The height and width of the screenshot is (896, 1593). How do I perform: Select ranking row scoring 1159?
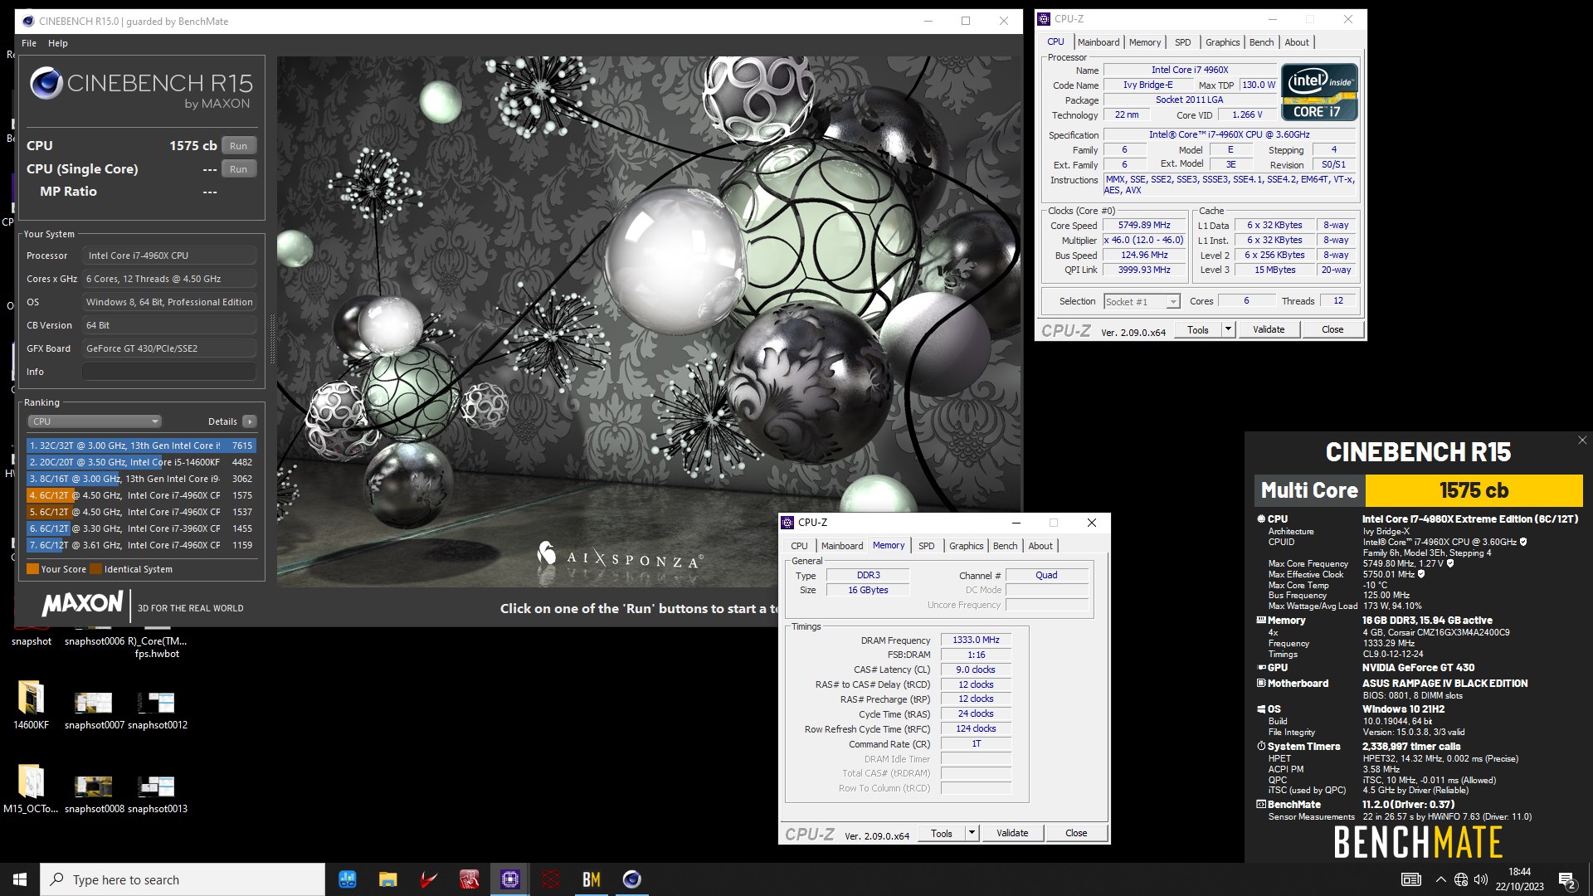coord(141,545)
